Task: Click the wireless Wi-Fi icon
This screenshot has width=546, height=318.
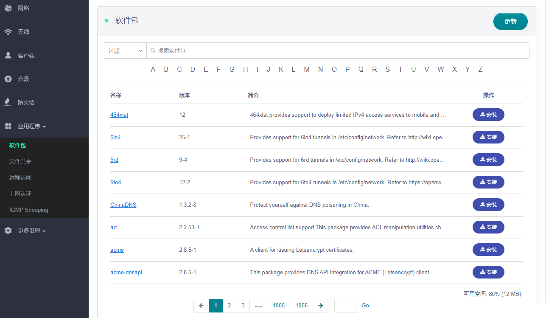Action: click(8, 32)
